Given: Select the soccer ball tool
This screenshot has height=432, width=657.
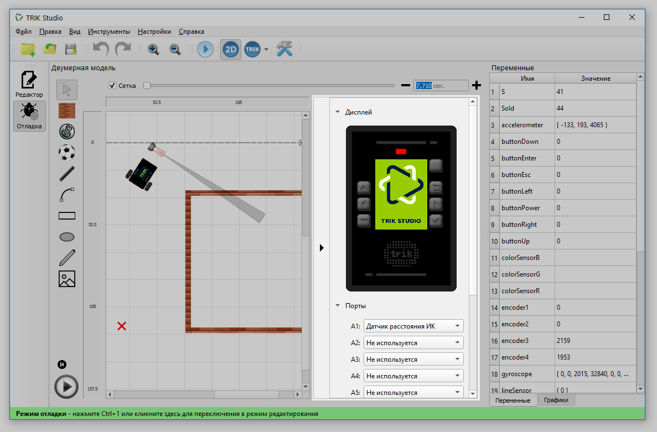Looking at the screenshot, I should [x=67, y=152].
